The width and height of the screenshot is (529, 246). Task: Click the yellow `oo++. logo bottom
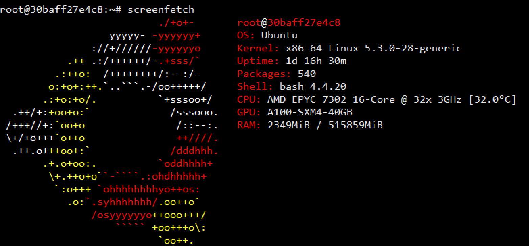pos(176,241)
